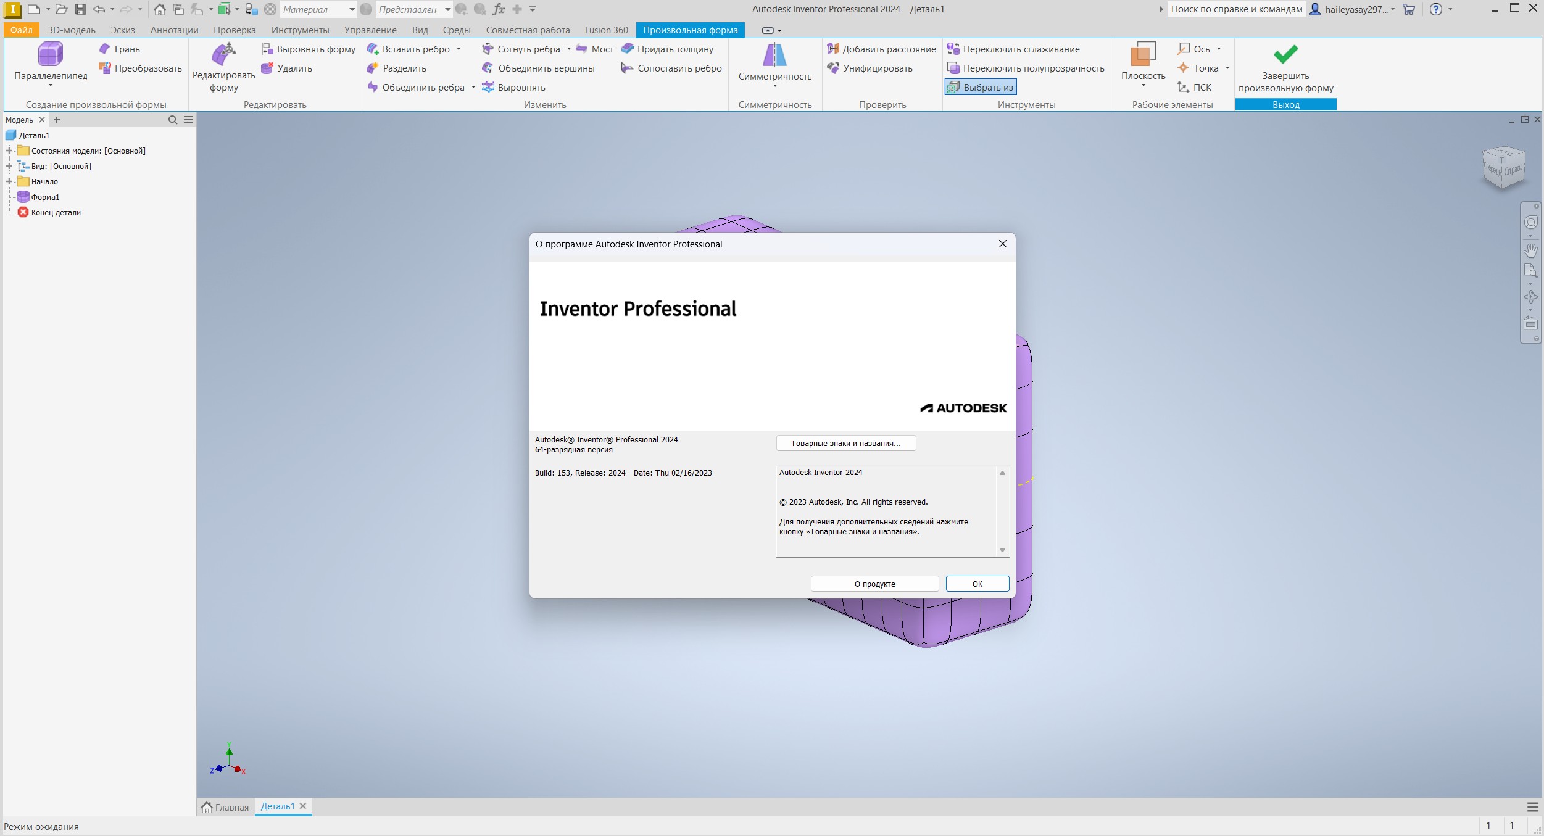Viewport: 1544px width, 836px height.
Task: Expand Состояния модели tree node
Action: (9, 151)
